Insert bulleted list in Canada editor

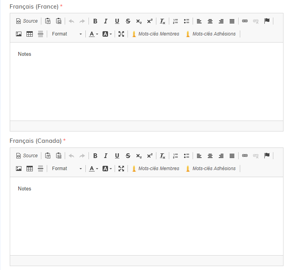pos(186,156)
